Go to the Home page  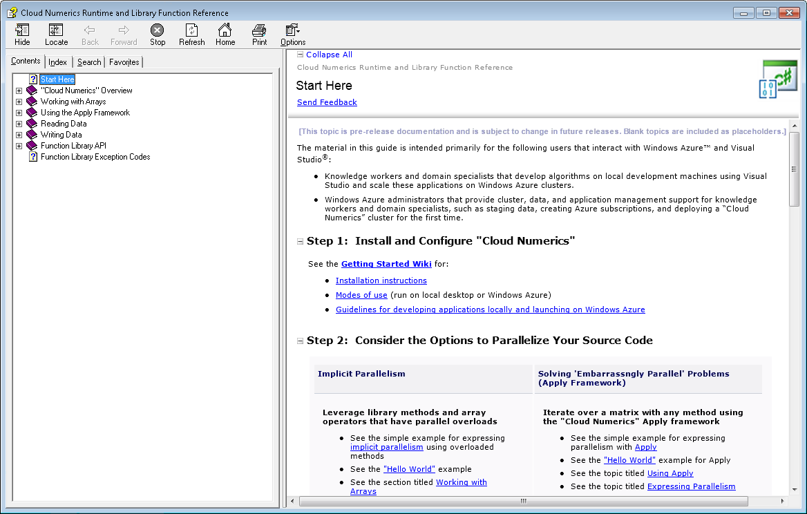pyautogui.click(x=225, y=35)
